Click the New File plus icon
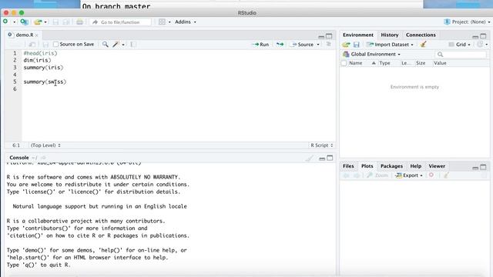Viewport: 493px width, 277px height. [x=5, y=22]
